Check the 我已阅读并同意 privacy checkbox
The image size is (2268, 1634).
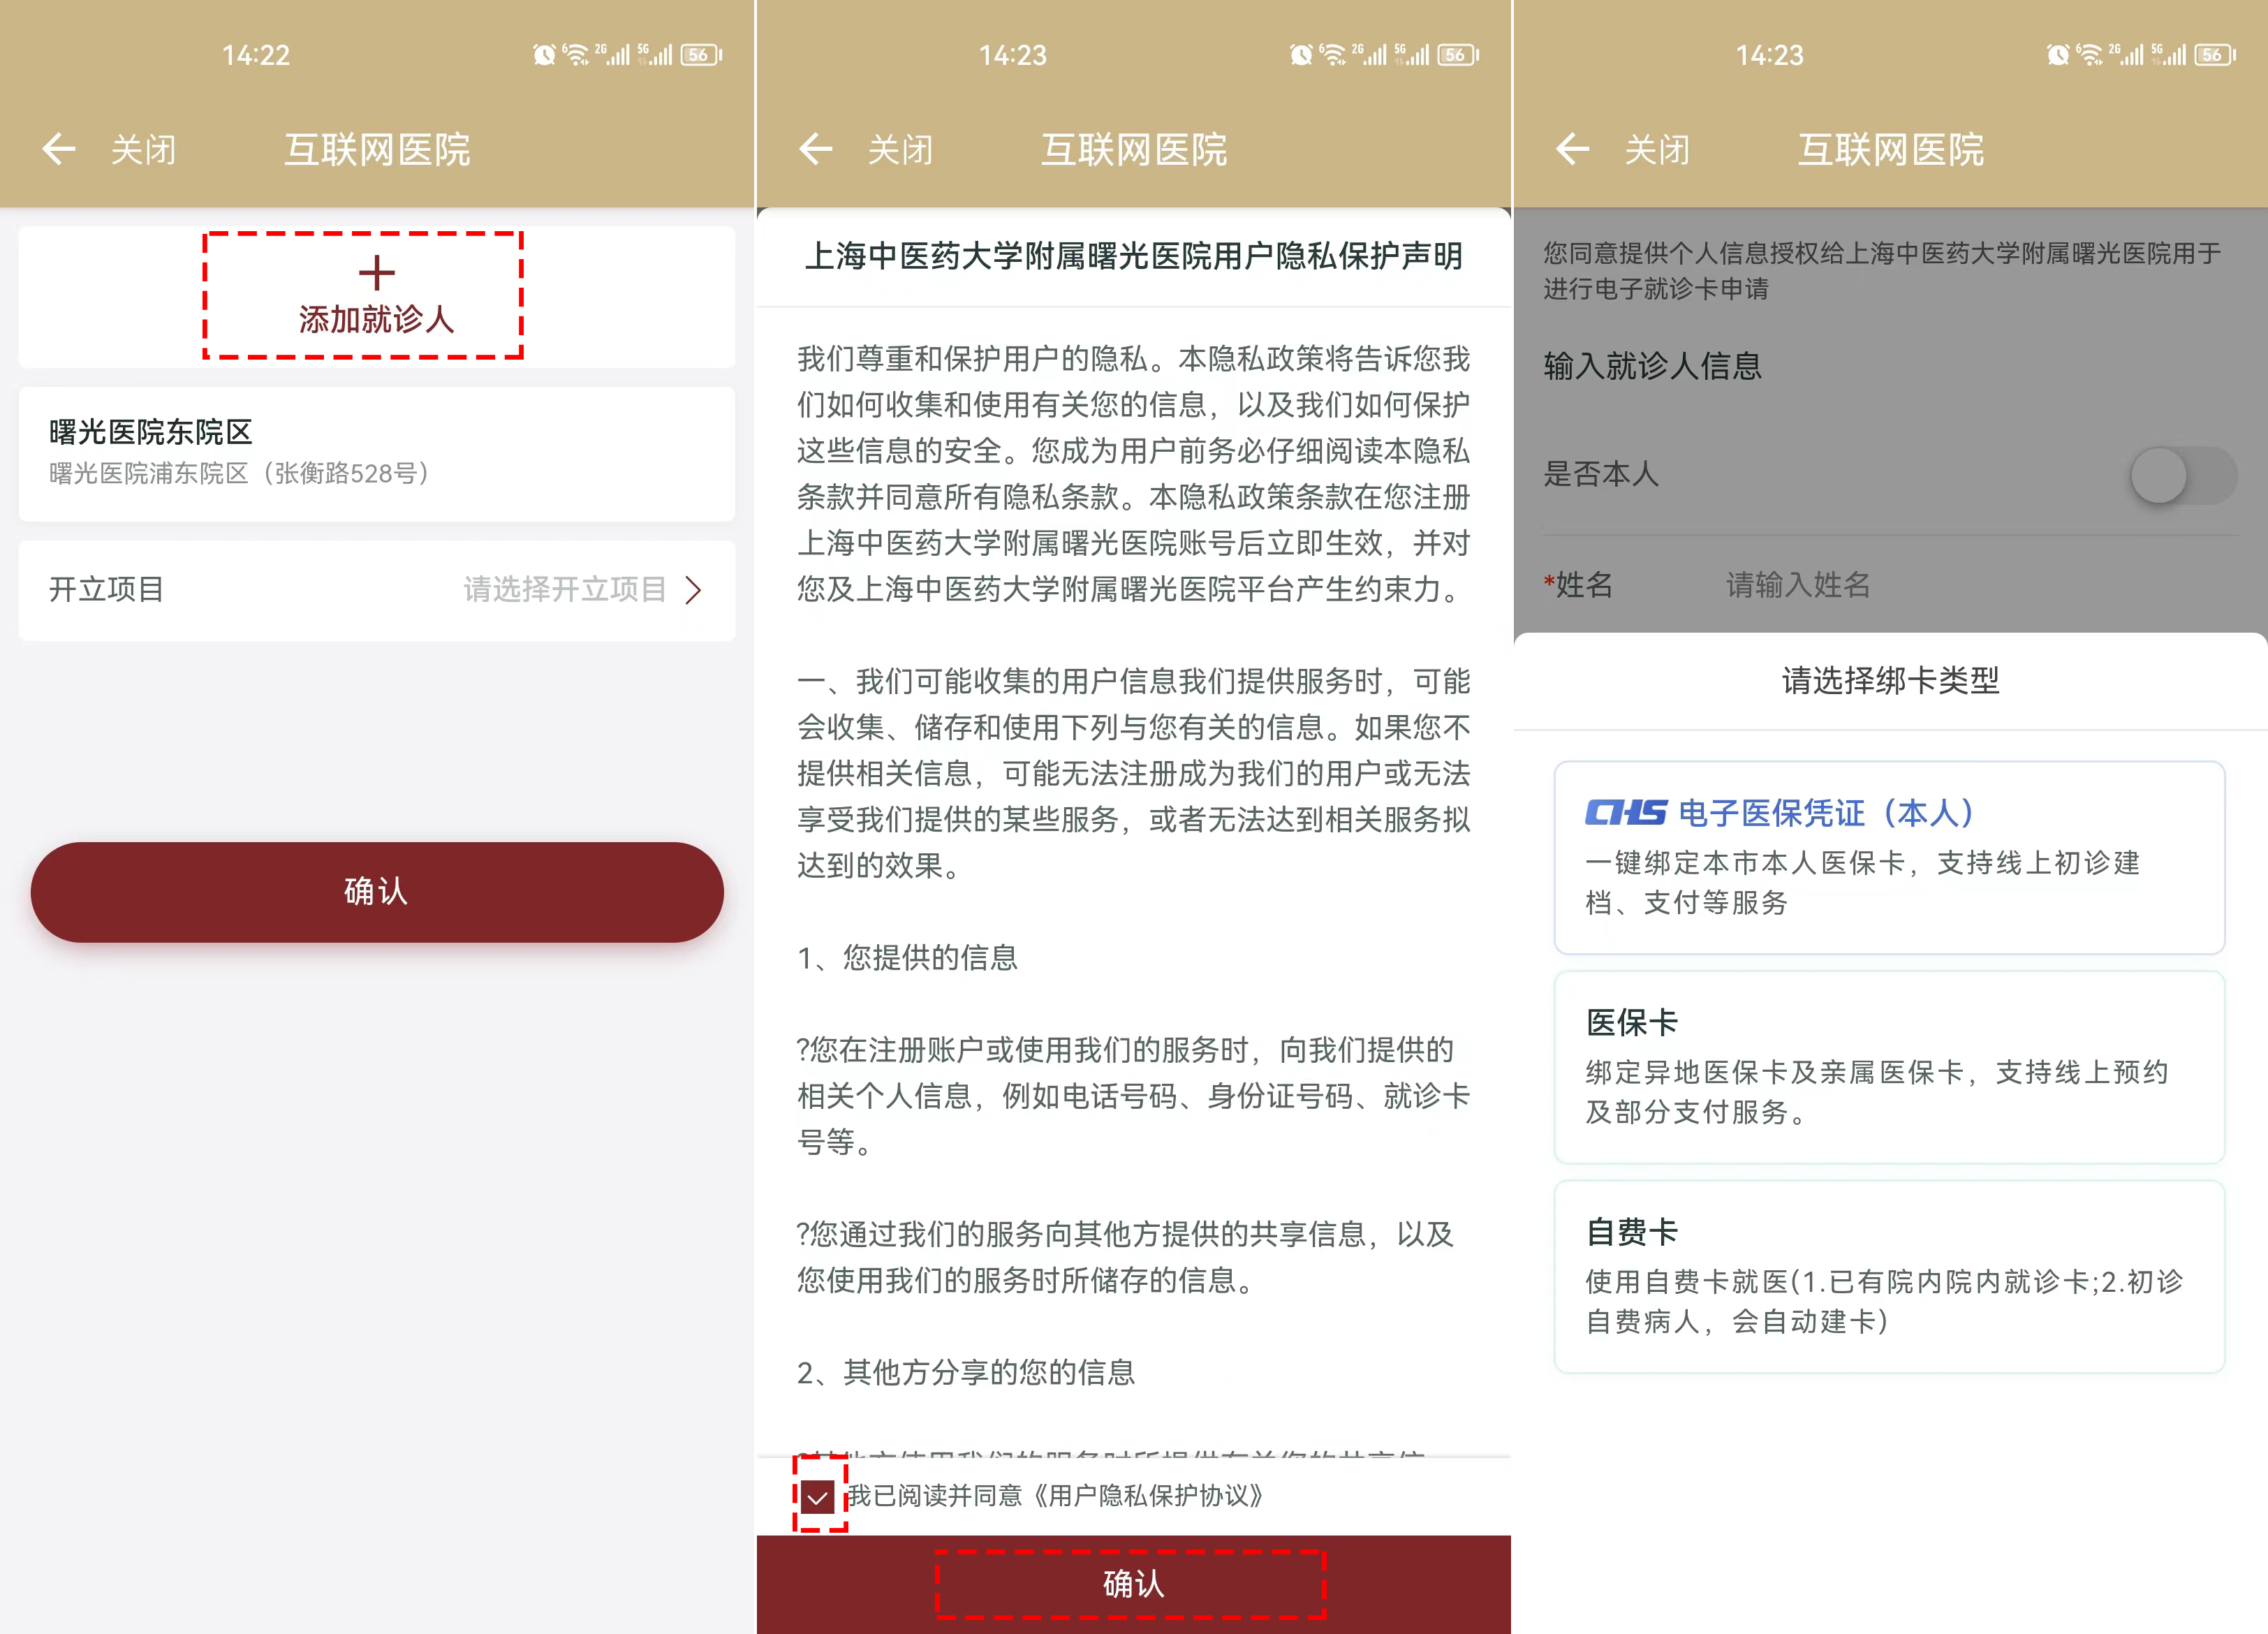pos(818,1496)
